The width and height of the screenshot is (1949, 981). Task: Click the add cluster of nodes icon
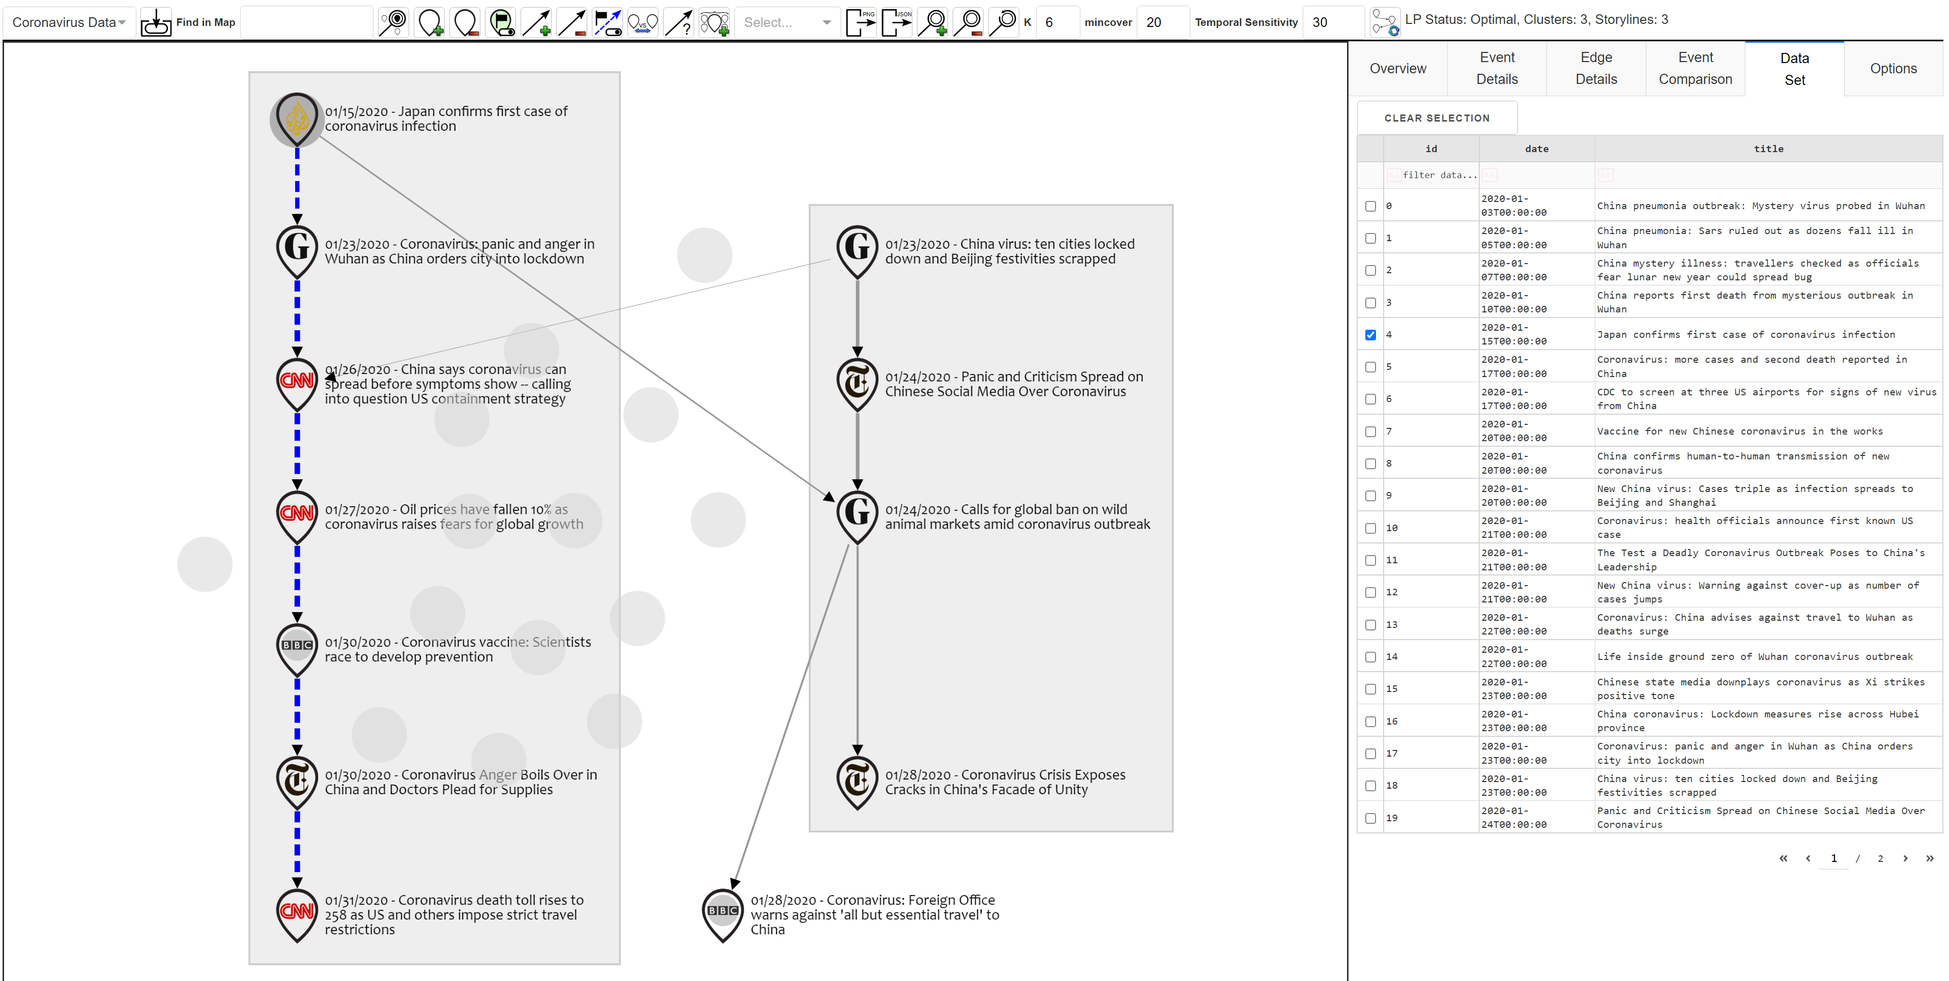click(714, 22)
